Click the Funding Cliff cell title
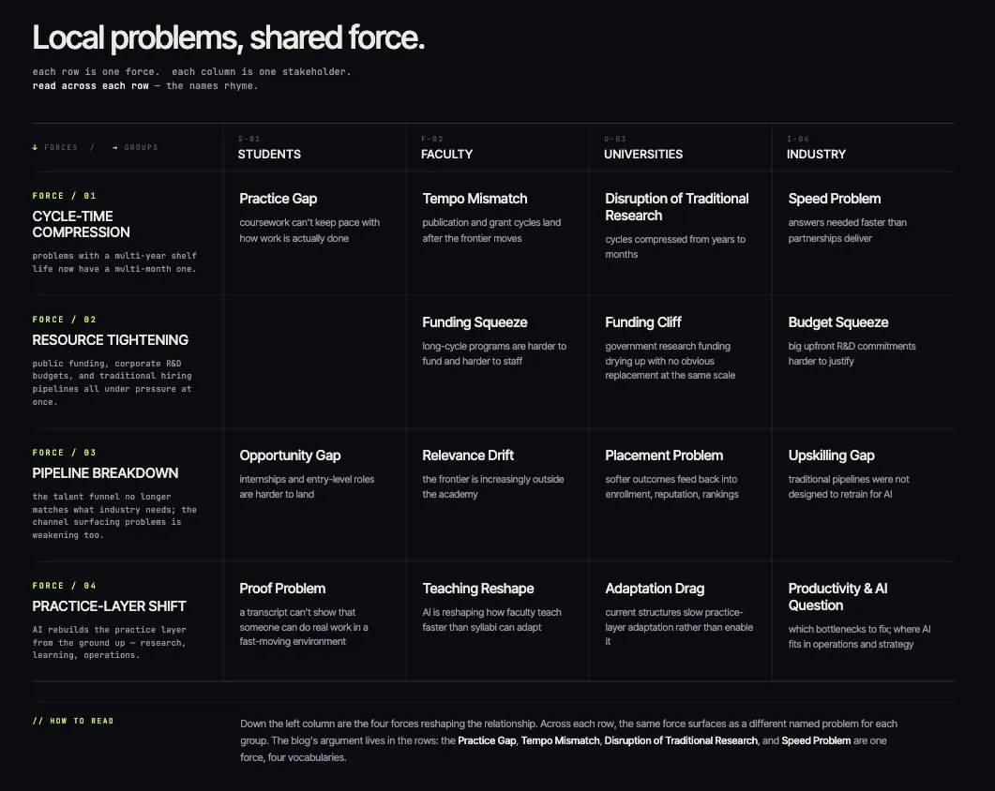Viewport: 995px width, 791px height. [642, 322]
